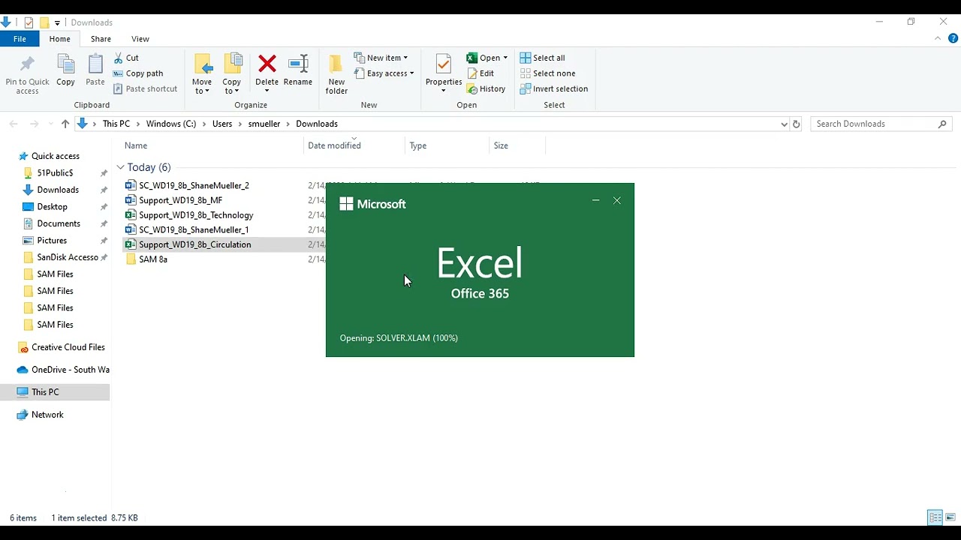Open SanDisk Accesso folder in navigation pane

coord(68,257)
